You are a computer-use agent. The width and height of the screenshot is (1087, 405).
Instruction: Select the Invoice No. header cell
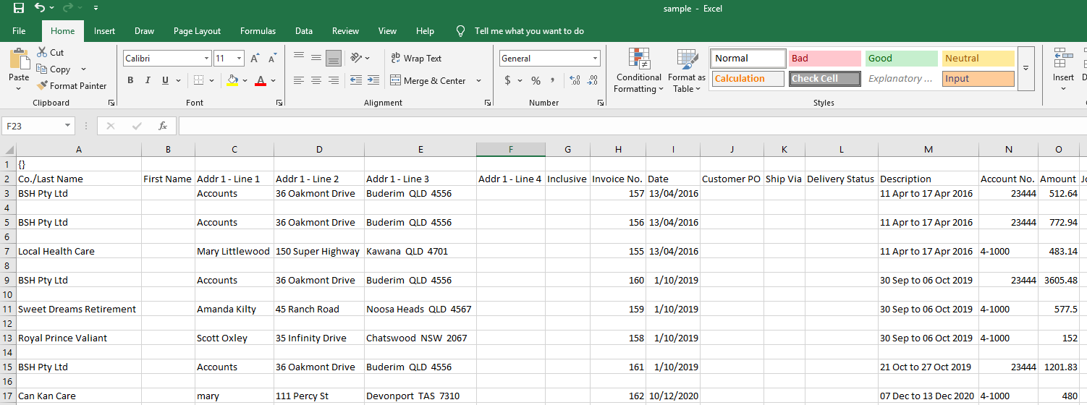pyautogui.click(x=618, y=179)
